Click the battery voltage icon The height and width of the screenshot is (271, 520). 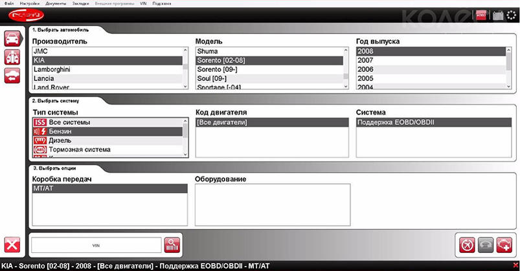click(x=498, y=16)
